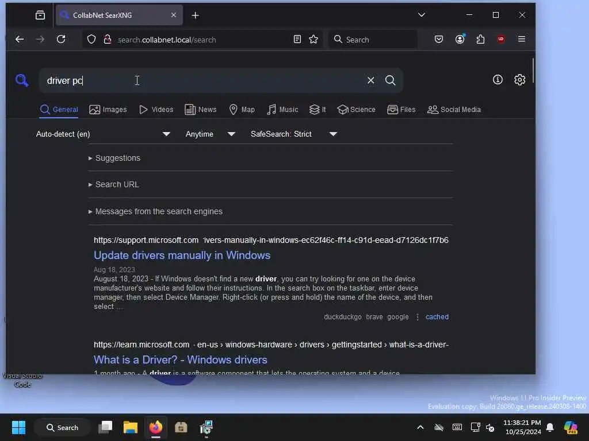Open the Anytime time range dropdown
Screen dimensions: 589x441
coord(210,134)
